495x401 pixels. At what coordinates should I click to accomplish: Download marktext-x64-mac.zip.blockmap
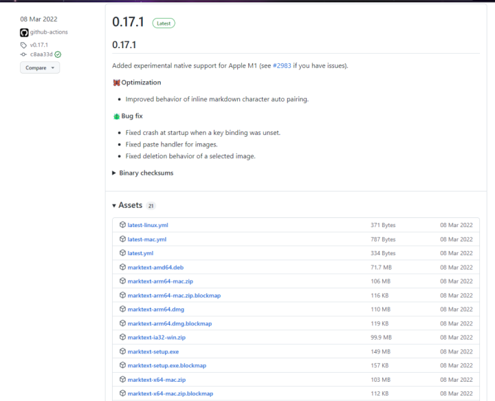click(170, 393)
